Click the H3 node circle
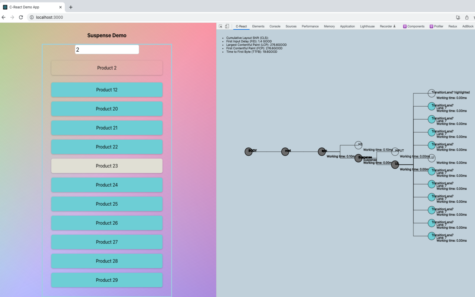475x297 pixels. [358, 145]
